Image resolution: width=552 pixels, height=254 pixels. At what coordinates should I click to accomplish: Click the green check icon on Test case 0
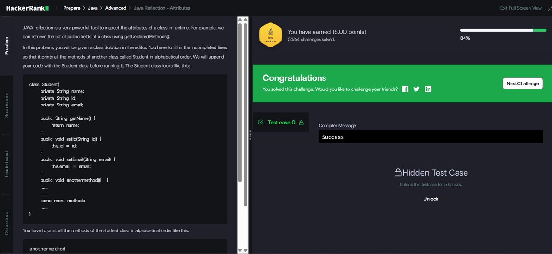(261, 122)
